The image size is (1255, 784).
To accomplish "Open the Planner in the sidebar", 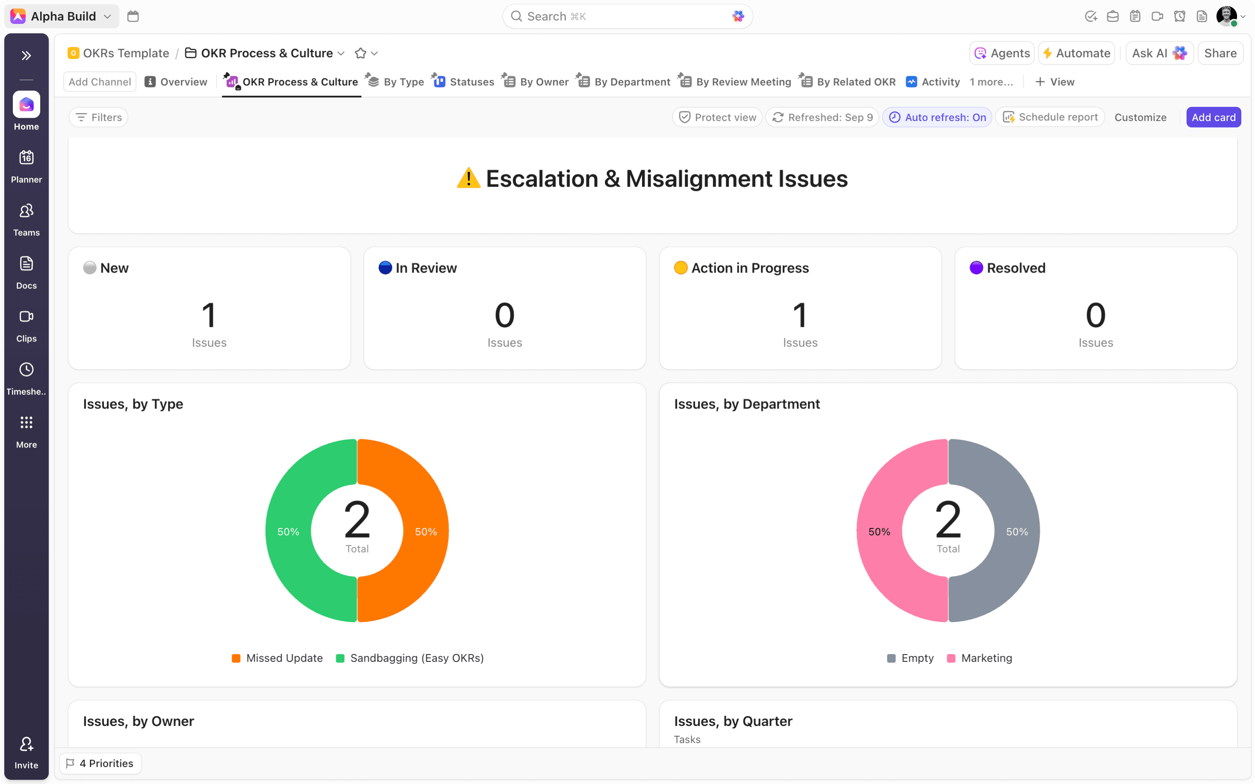I will [x=27, y=166].
